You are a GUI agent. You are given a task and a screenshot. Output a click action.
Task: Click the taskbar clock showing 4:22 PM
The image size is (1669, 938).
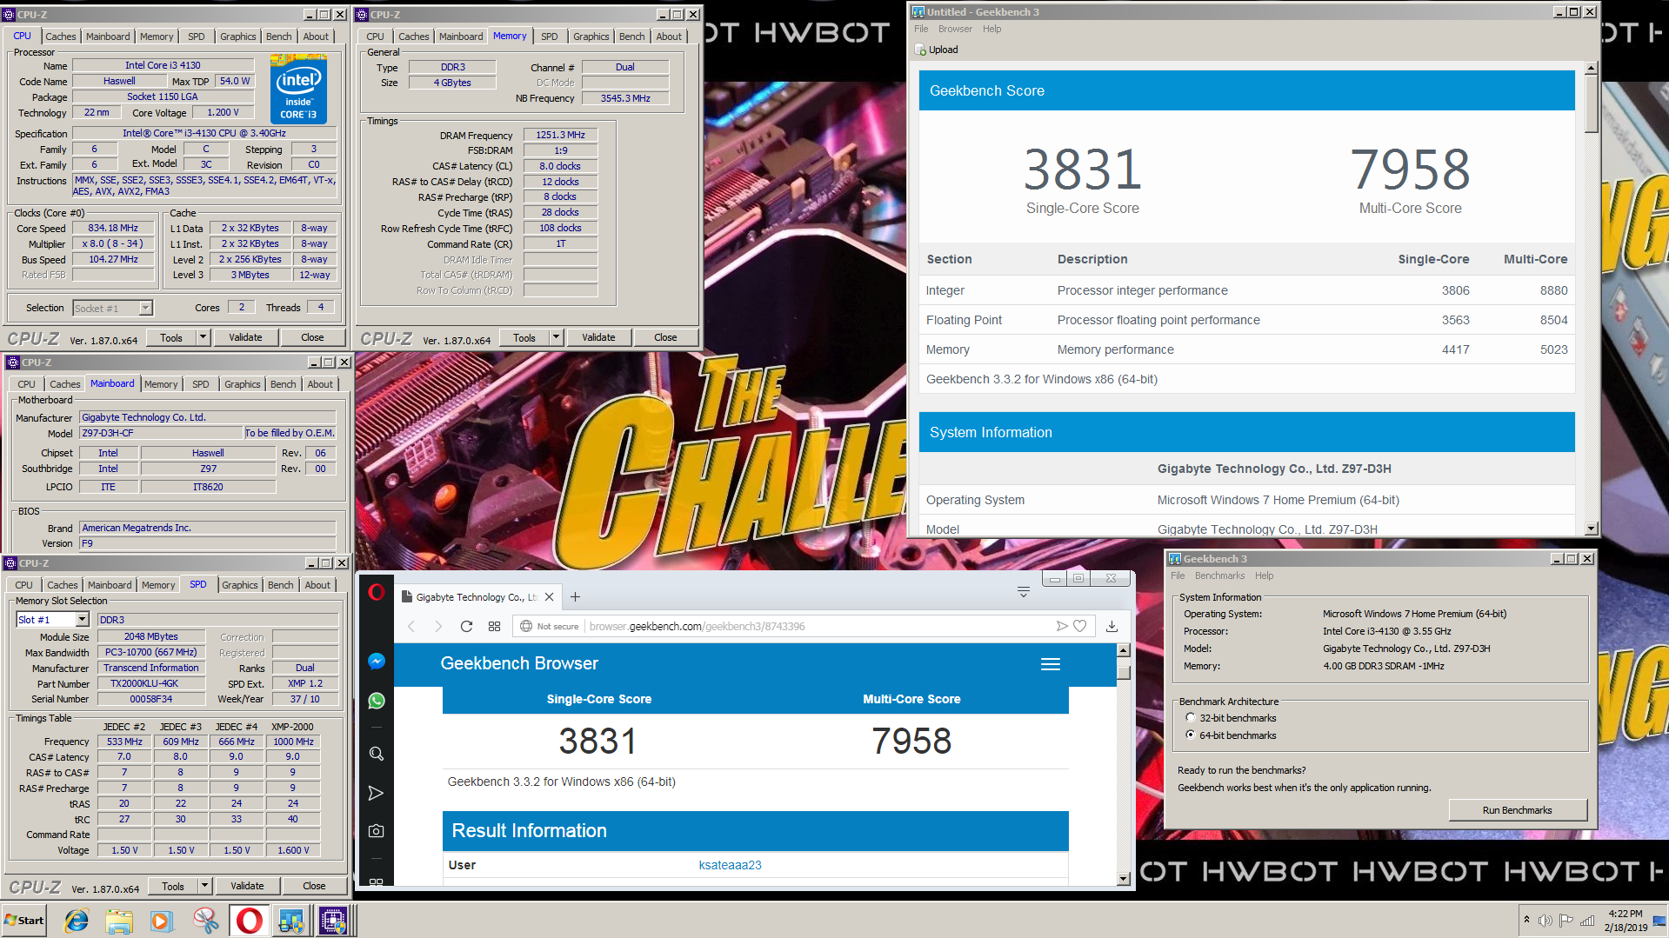click(x=1625, y=920)
